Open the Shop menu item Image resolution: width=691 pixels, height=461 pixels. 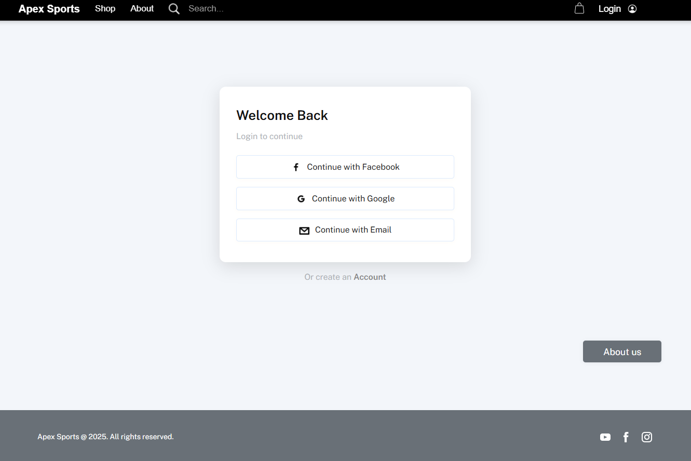click(x=105, y=9)
